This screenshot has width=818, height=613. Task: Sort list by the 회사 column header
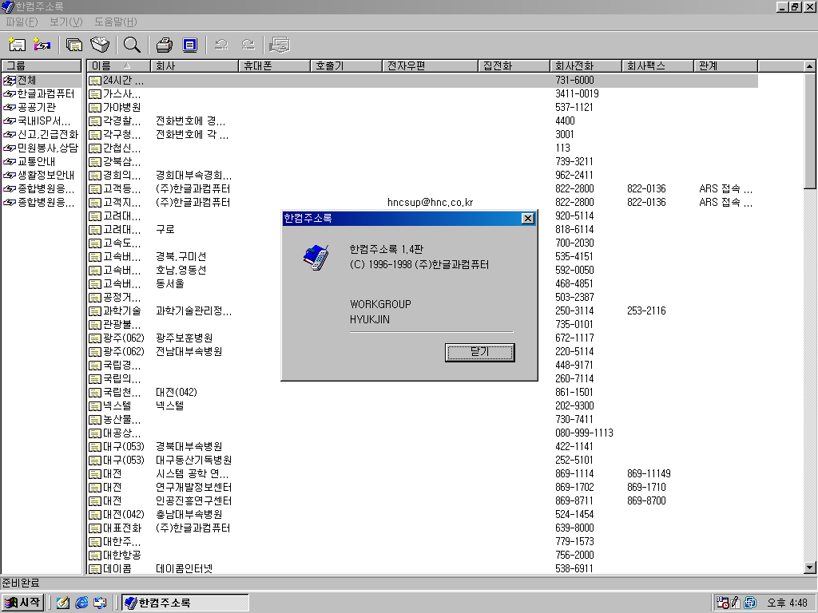point(194,65)
